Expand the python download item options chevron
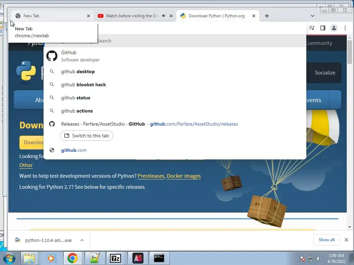This screenshot has height=265, width=354. 82,240
